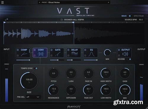Click the convolution MIX knob below GAIN
This screenshot has height=109, width=148.
[125, 90]
